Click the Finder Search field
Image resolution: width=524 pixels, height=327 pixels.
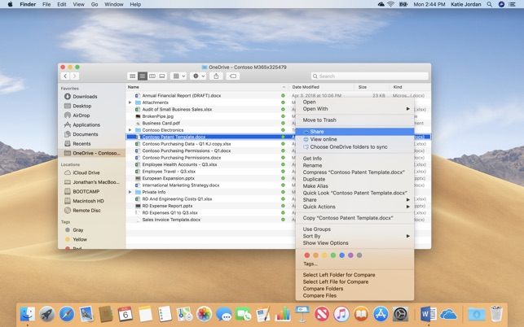pos(367,76)
